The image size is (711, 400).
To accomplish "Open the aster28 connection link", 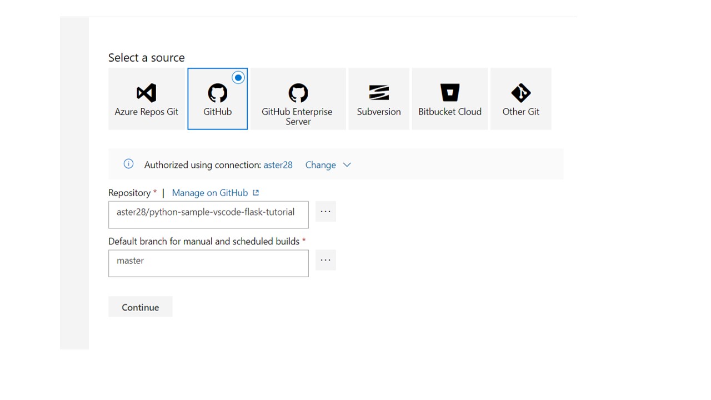I will (x=278, y=165).
